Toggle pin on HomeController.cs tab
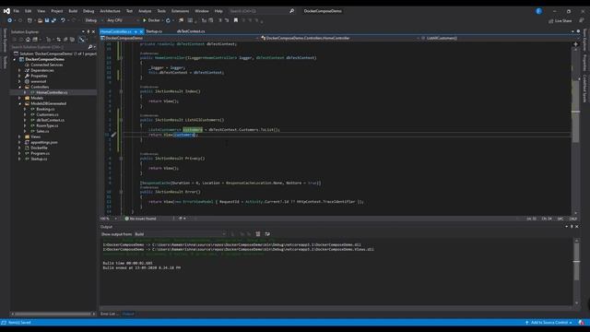This screenshot has height=332, width=590. pyautogui.click(x=136, y=31)
